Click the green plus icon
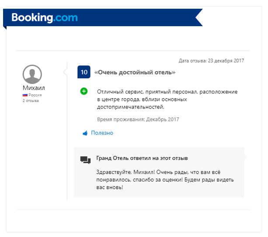This screenshot has width=268, height=237. 84,91
